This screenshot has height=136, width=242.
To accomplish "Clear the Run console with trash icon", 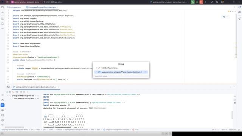I will pos(235,103).
